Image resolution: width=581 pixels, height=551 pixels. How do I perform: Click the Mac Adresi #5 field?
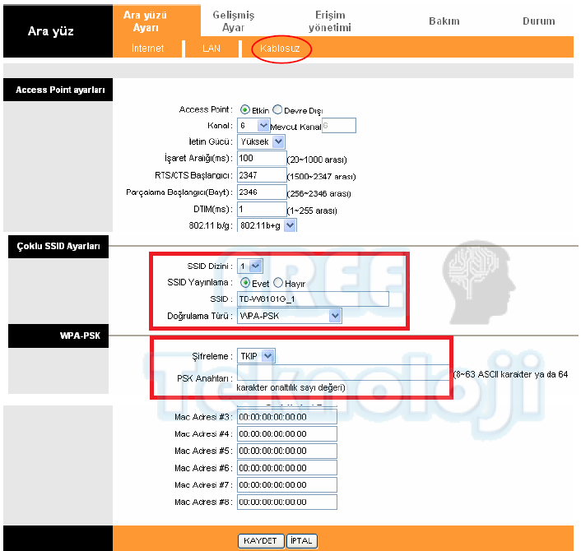coord(286,451)
